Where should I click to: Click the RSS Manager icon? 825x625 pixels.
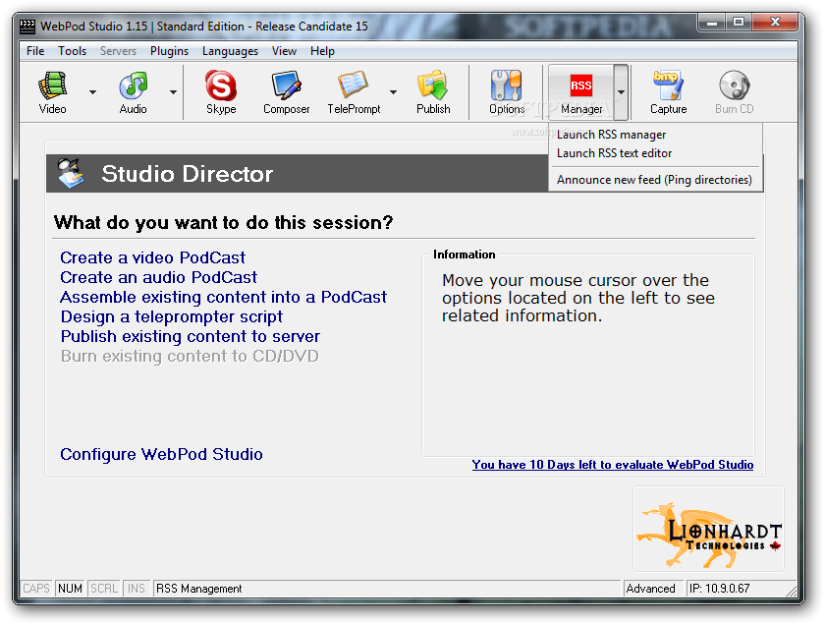point(580,92)
